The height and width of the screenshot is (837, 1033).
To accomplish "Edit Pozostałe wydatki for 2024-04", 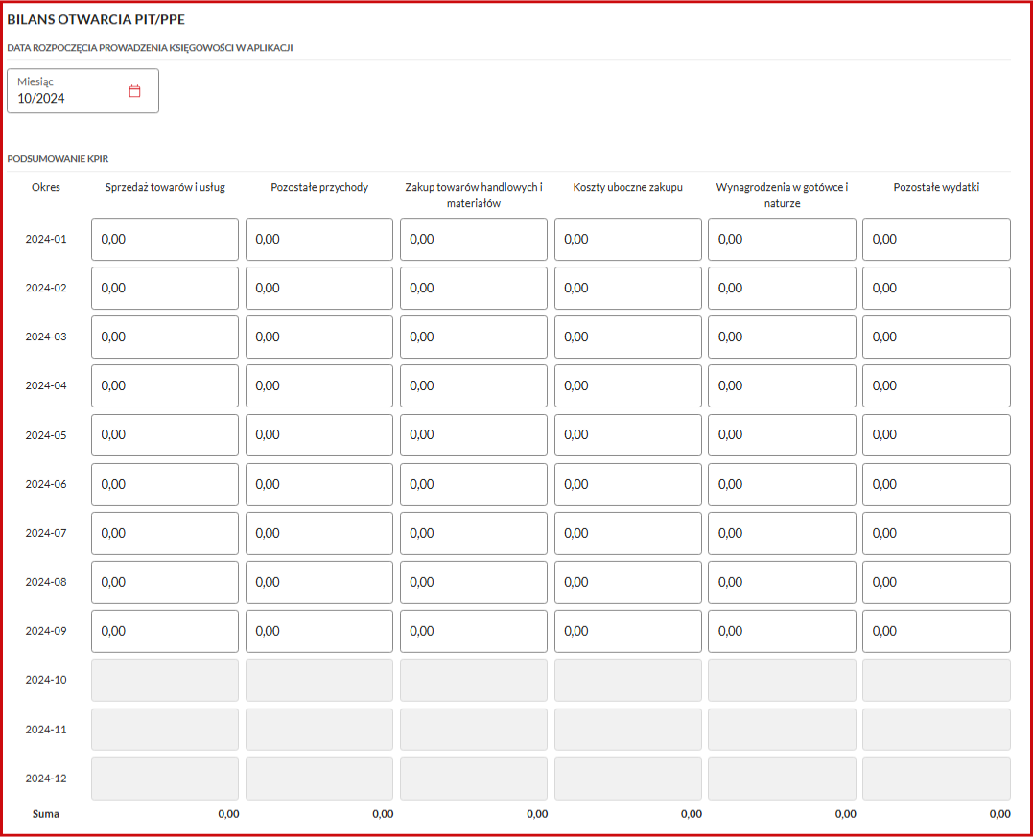I will (936, 386).
